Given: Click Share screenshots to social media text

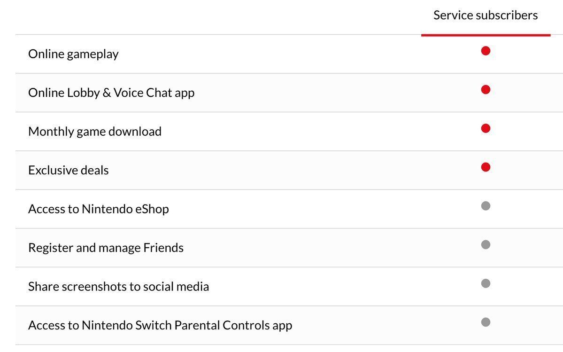Looking at the screenshot, I should click(x=118, y=287).
